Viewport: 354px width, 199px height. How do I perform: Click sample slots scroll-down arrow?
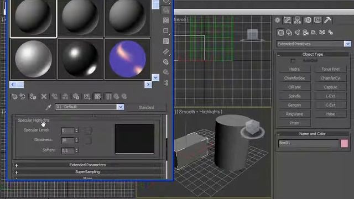155,77
